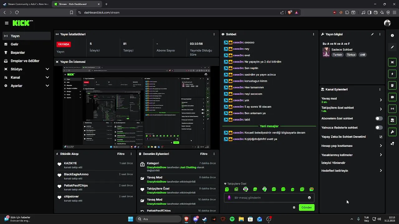The height and width of the screenshot is (224, 399).
Task: Open the chat settings gear icon
Action: [294, 208]
